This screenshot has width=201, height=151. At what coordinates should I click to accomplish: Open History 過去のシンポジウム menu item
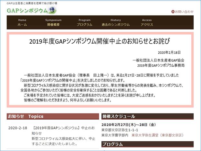[116, 22]
